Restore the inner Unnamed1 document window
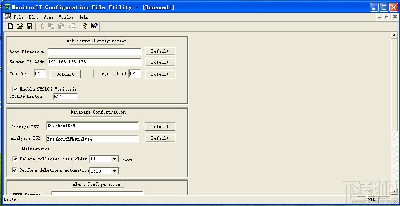This screenshot has height=206, width=400. [x=387, y=17]
